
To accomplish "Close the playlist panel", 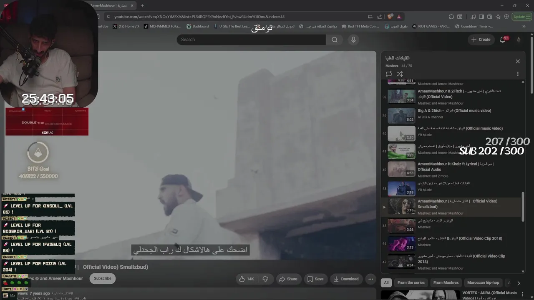I will click(x=518, y=61).
